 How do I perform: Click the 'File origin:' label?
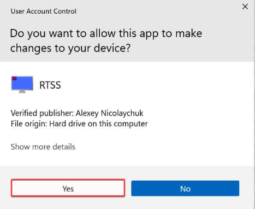coord(29,124)
